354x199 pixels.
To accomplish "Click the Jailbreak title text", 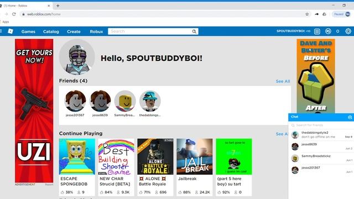I will click(187, 179).
